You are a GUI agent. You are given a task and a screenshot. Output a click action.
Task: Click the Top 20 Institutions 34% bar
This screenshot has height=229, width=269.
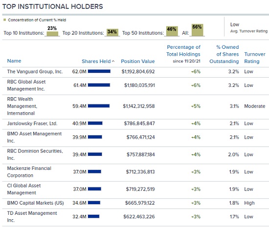(112, 32)
